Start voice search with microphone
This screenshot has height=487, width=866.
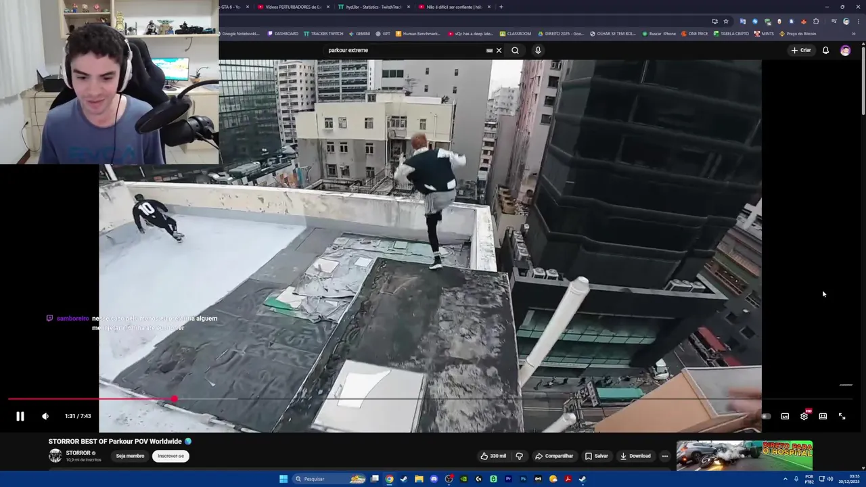click(x=538, y=50)
